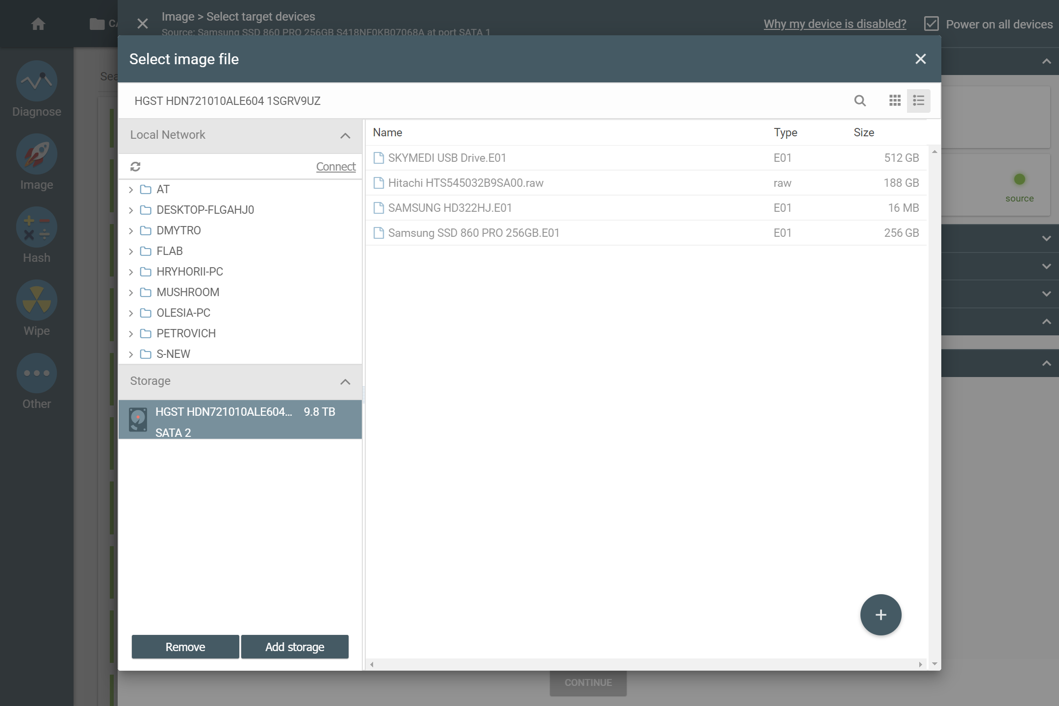
Task: Close the Select image file dialog
Action: (x=921, y=59)
